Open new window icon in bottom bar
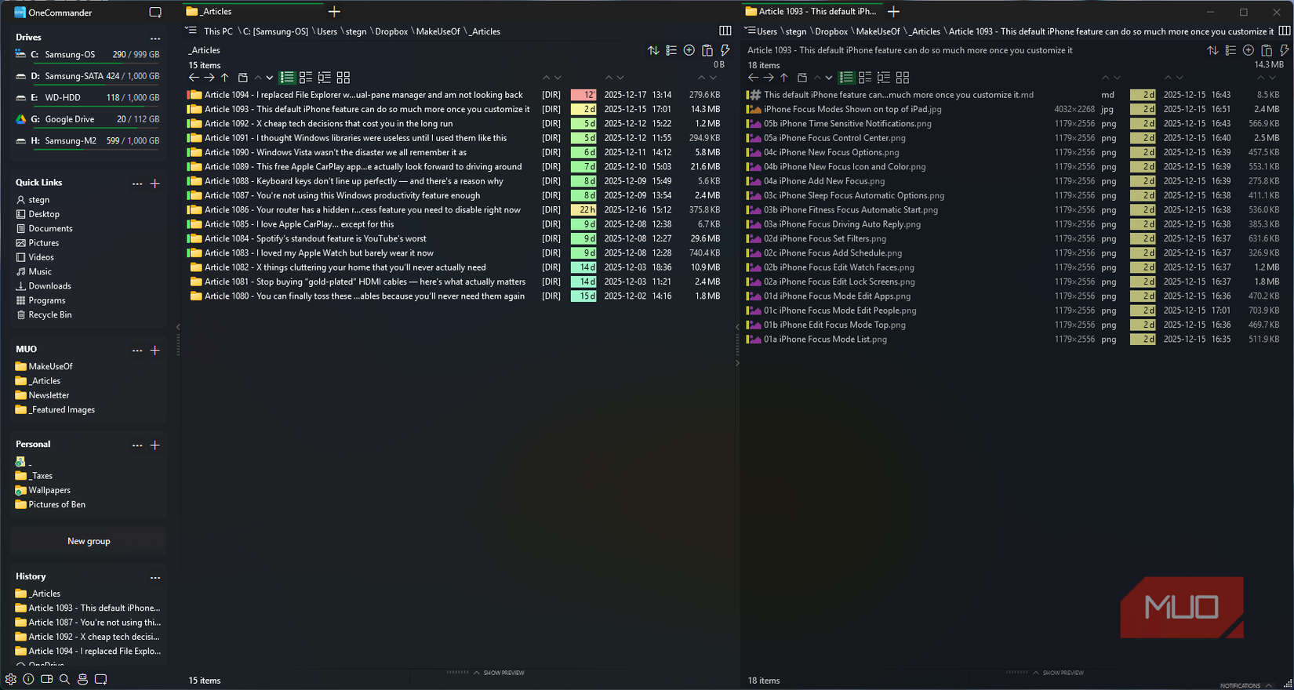Image resolution: width=1294 pixels, height=690 pixels. click(x=100, y=679)
